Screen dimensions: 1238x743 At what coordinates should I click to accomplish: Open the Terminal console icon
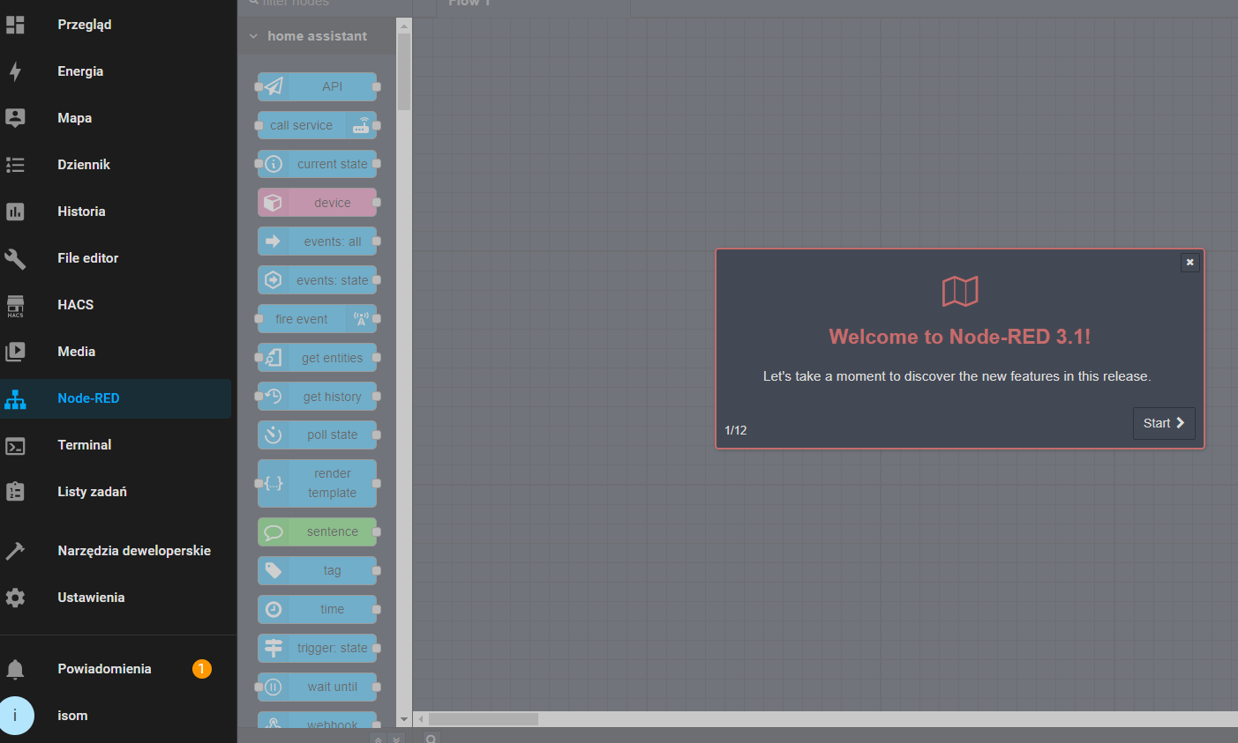pyautogui.click(x=15, y=445)
